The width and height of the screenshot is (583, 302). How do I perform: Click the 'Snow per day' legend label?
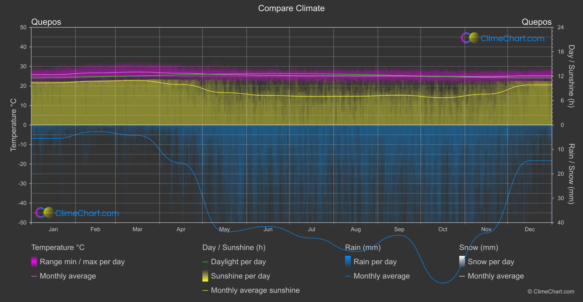tap(491, 262)
